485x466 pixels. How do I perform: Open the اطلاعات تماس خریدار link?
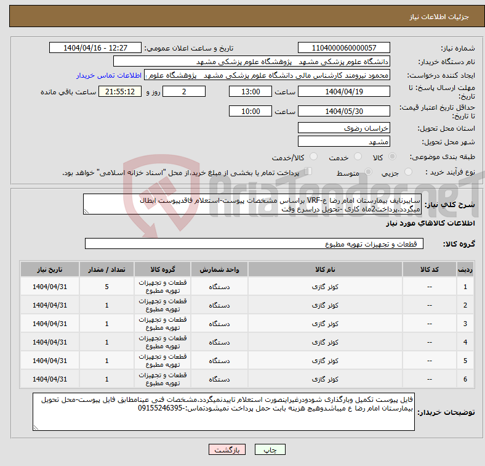(109, 75)
